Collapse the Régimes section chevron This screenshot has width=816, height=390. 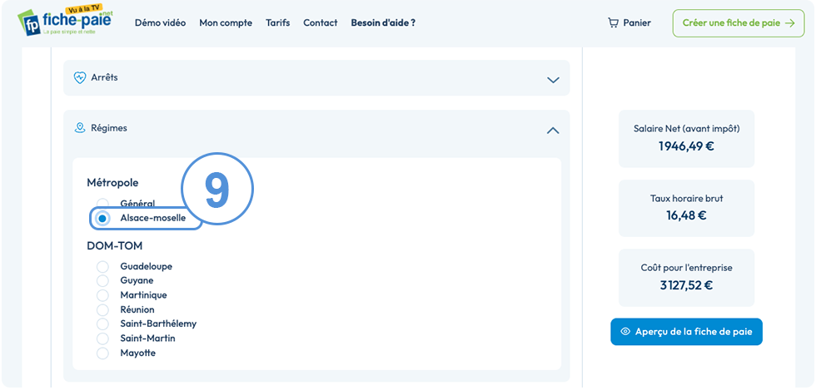point(553,131)
